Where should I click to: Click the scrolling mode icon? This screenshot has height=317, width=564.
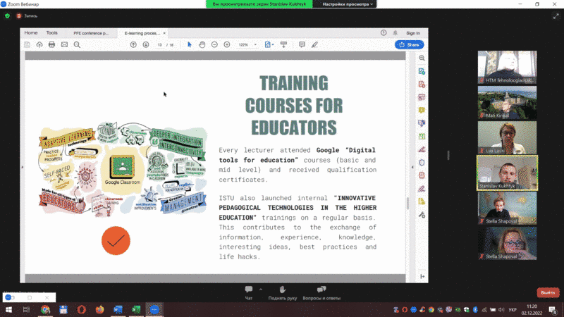click(x=284, y=44)
